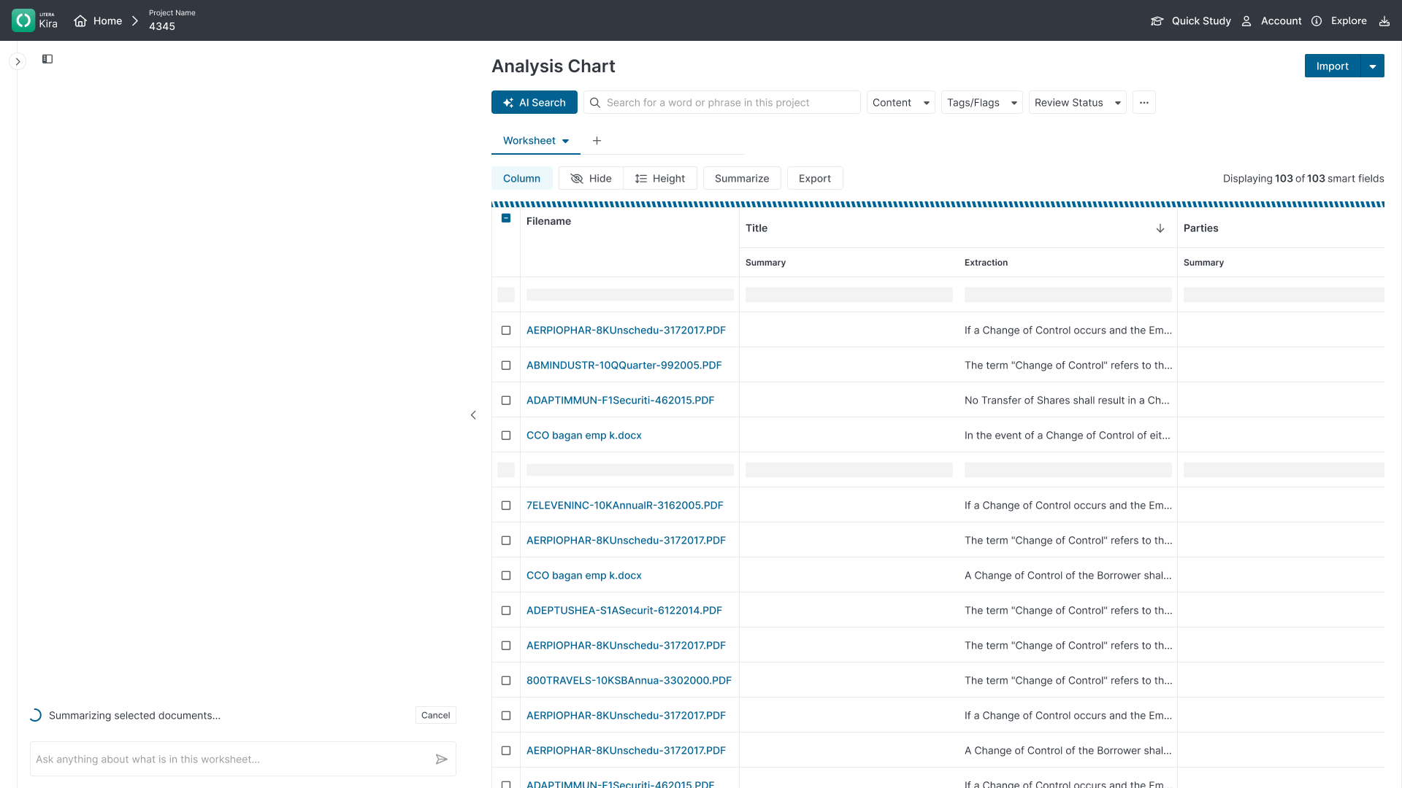
Task: Open the Tags/Flags dropdown filter
Action: (981, 102)
